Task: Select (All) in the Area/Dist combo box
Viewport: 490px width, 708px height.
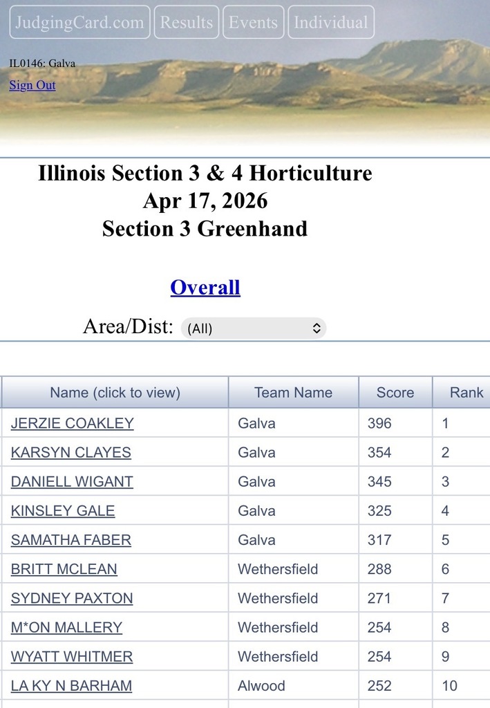Action: tap(253, 328)
